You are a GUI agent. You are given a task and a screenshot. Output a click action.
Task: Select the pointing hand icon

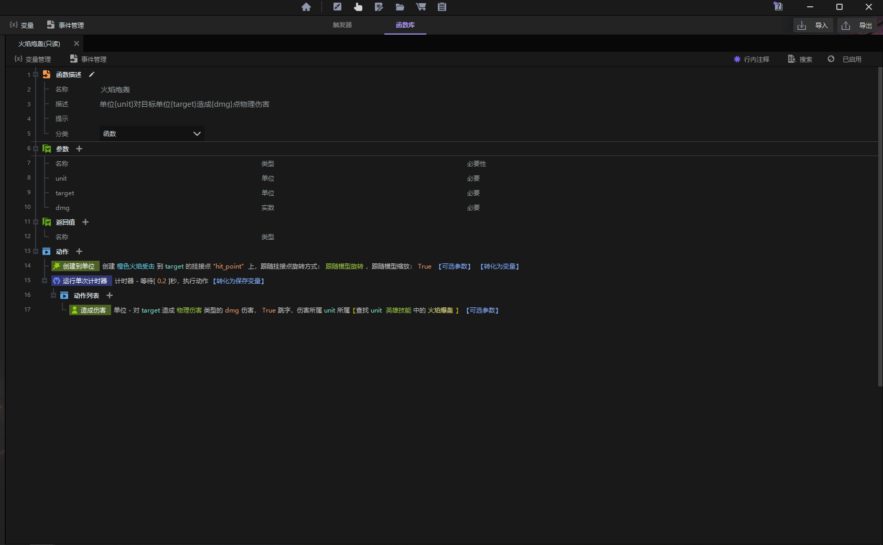[358, 7]
